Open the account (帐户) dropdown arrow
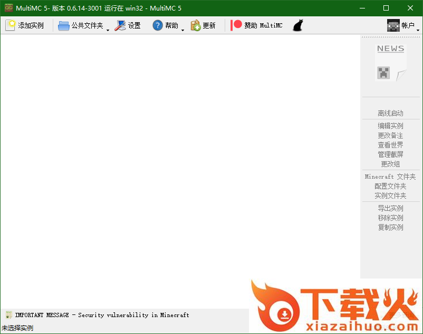The image size is (423, 334). pos(418,30)
